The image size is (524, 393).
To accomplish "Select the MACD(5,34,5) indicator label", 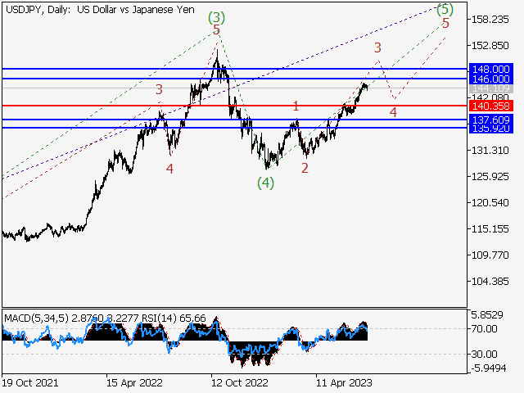I will click(36, 318).
